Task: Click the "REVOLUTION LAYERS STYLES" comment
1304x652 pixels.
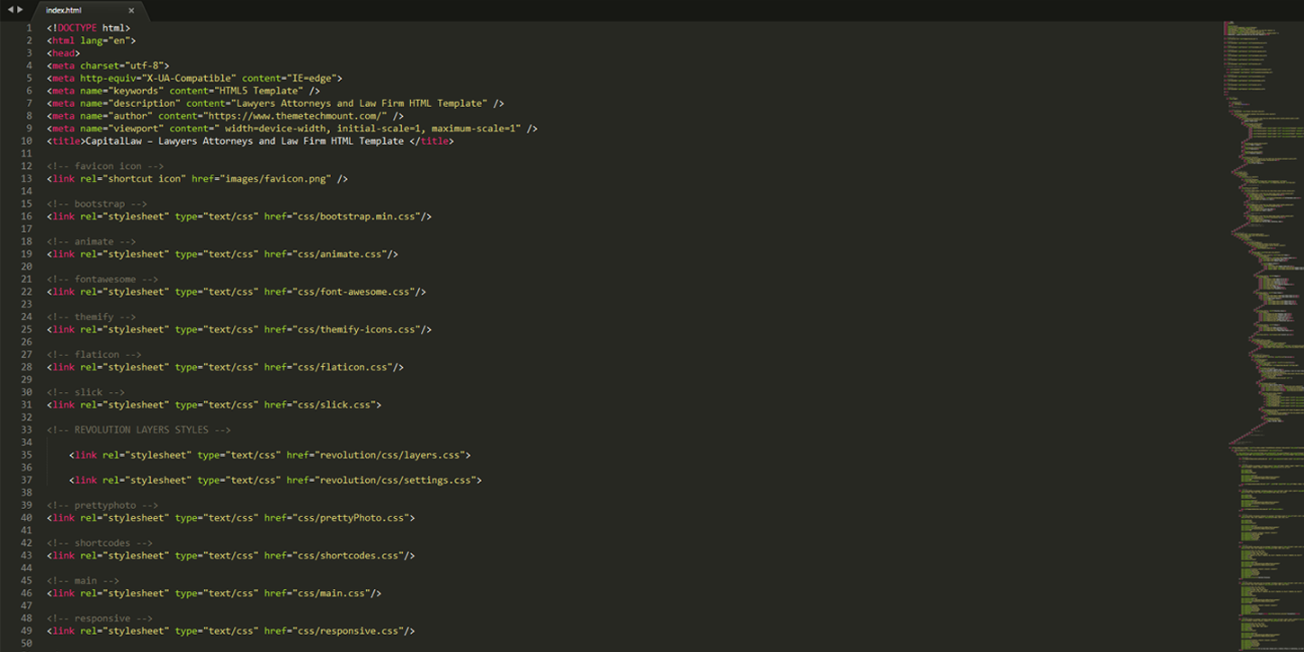Action: [139, 431]
